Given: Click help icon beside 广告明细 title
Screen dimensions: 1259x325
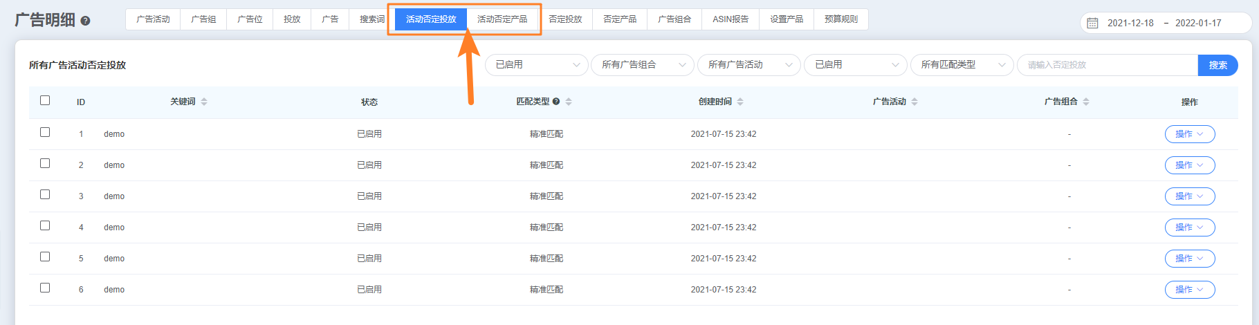Looking at the screenshot, I should [86, 21].
